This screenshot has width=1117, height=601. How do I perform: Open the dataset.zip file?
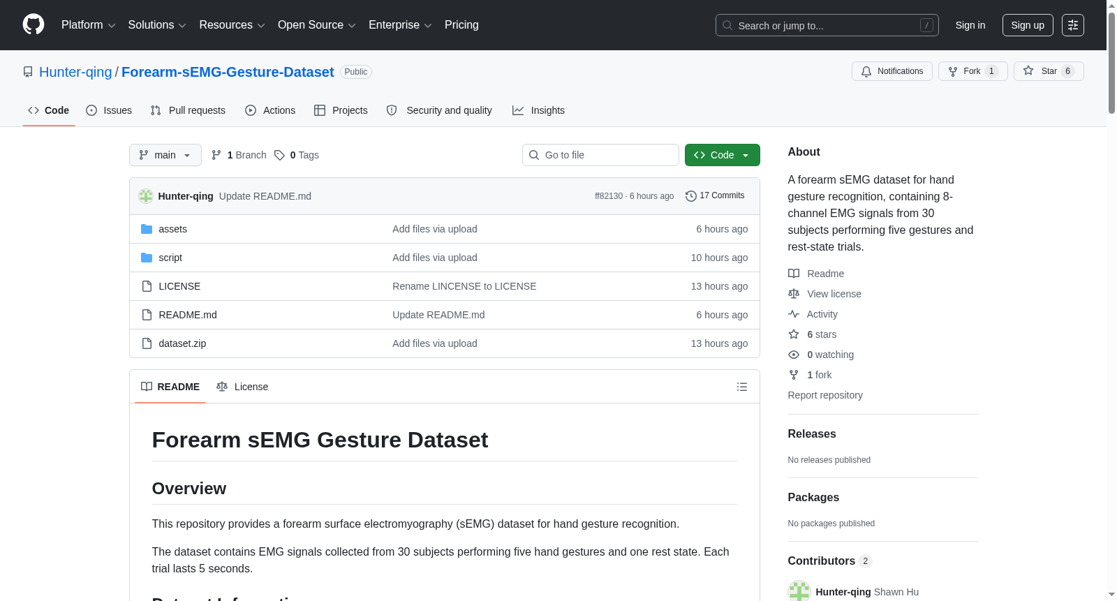[x=182, y=343]
